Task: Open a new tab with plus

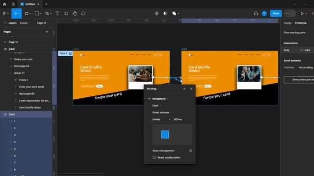Action: [46, 4]
